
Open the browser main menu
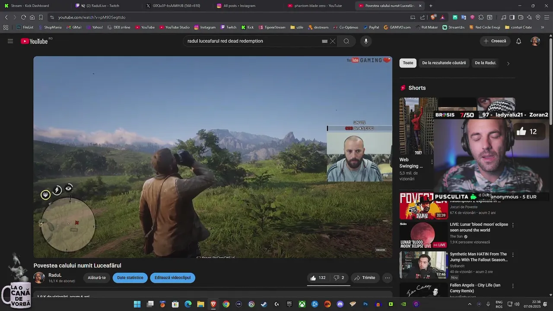click(547, 17)
